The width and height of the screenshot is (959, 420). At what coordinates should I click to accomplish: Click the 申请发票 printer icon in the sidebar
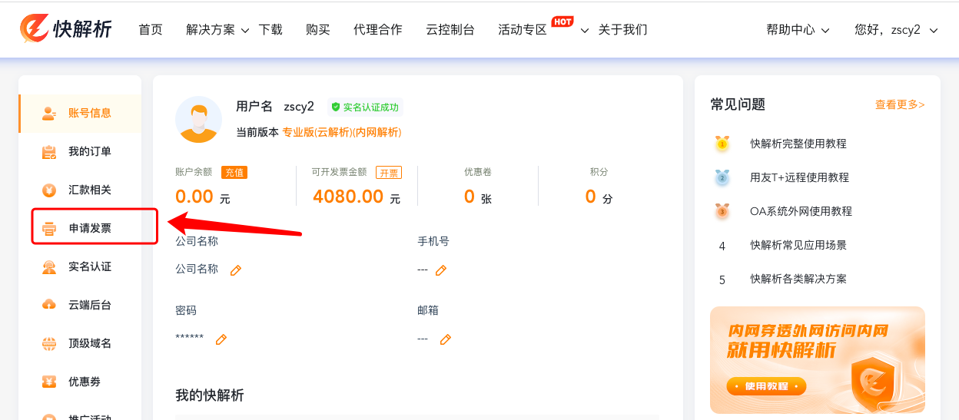(49, 229)
